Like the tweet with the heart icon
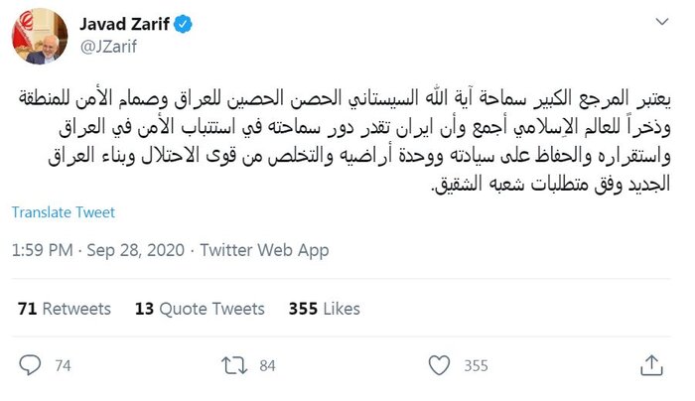Screen dimensions: 695x401 click(x=439, y=365)
